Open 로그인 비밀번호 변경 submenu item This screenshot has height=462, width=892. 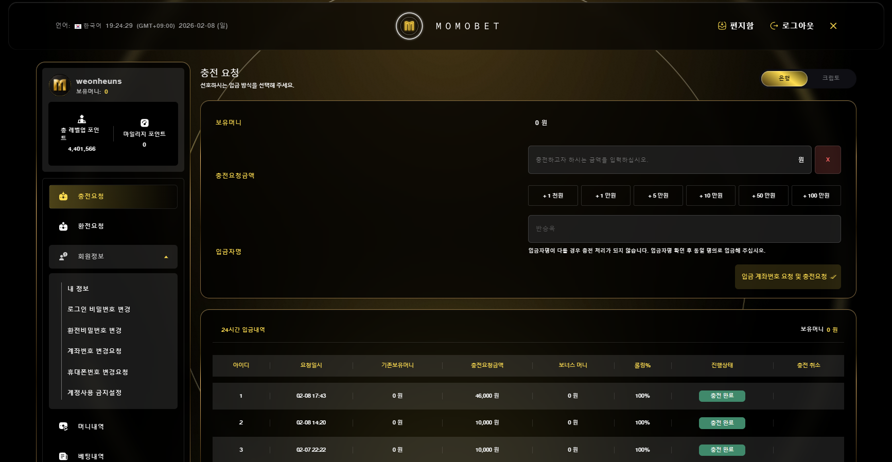99,309
